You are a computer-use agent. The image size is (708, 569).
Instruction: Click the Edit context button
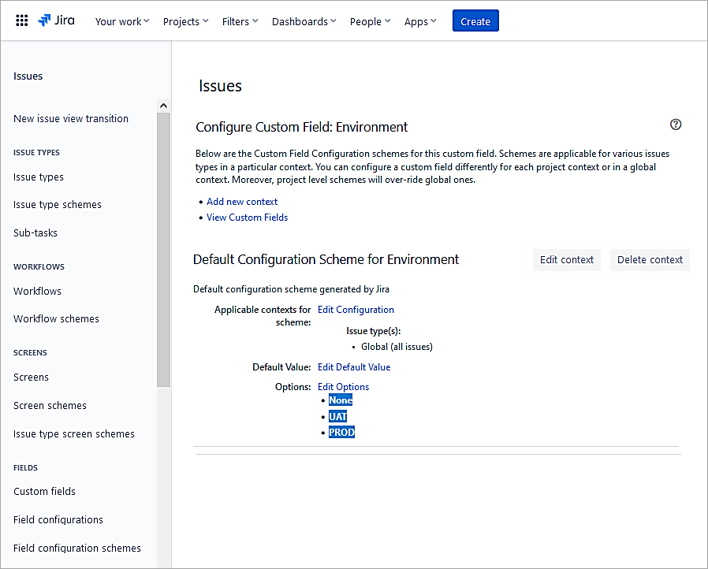(566, 260)
